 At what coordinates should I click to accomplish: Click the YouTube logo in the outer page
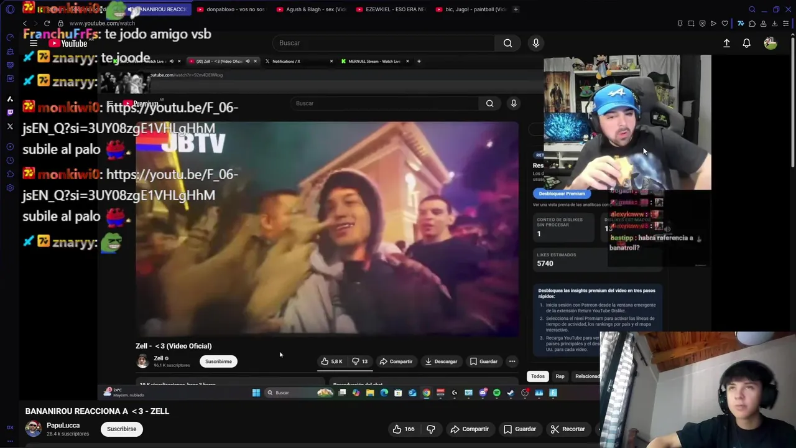coord(68,44)
